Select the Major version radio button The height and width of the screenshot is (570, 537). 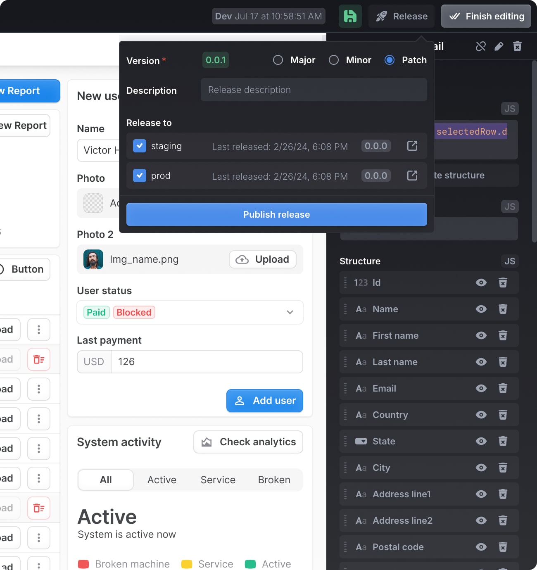coord(278,60)
